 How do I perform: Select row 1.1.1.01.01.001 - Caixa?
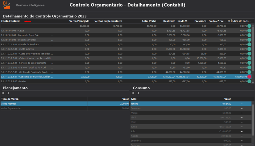[x=126, y=31]
